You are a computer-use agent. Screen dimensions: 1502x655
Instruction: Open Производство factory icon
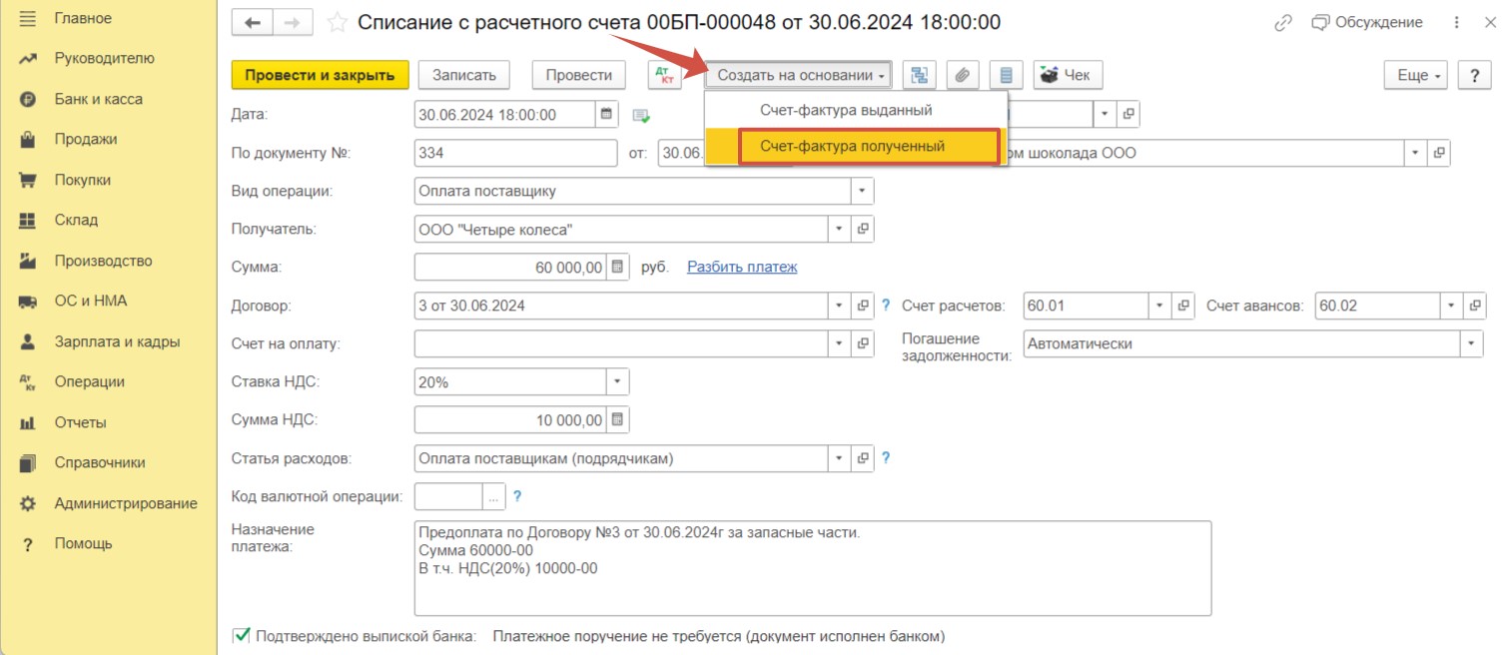pos(28,262)
